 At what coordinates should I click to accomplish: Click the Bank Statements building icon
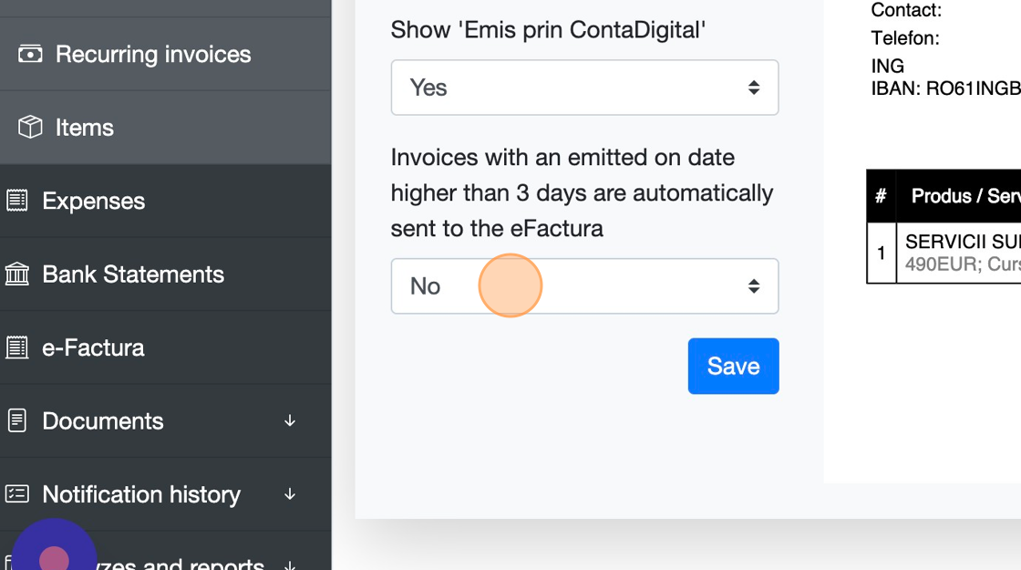16,275
